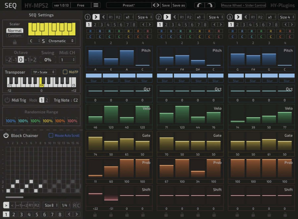Toggle the Block Chainer power button
The width and height of the screenshot is (298, 219).
pos(6,135)
